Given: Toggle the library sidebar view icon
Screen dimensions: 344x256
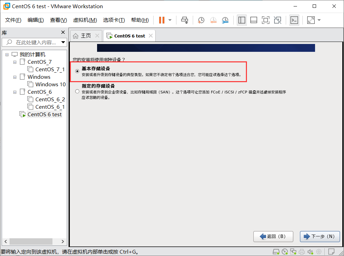Looking at the screenshot, I should [241, 20].
